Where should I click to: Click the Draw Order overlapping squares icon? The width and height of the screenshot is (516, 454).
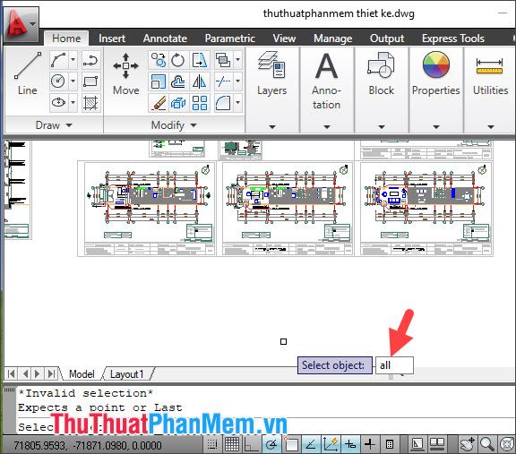coord(223,61)
